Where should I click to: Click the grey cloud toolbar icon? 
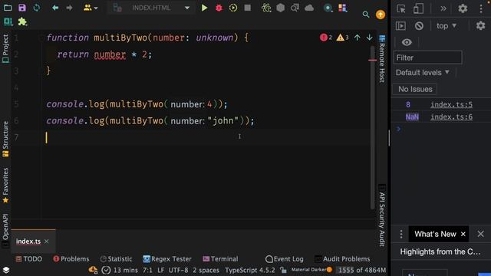click(x=309, y=8)
